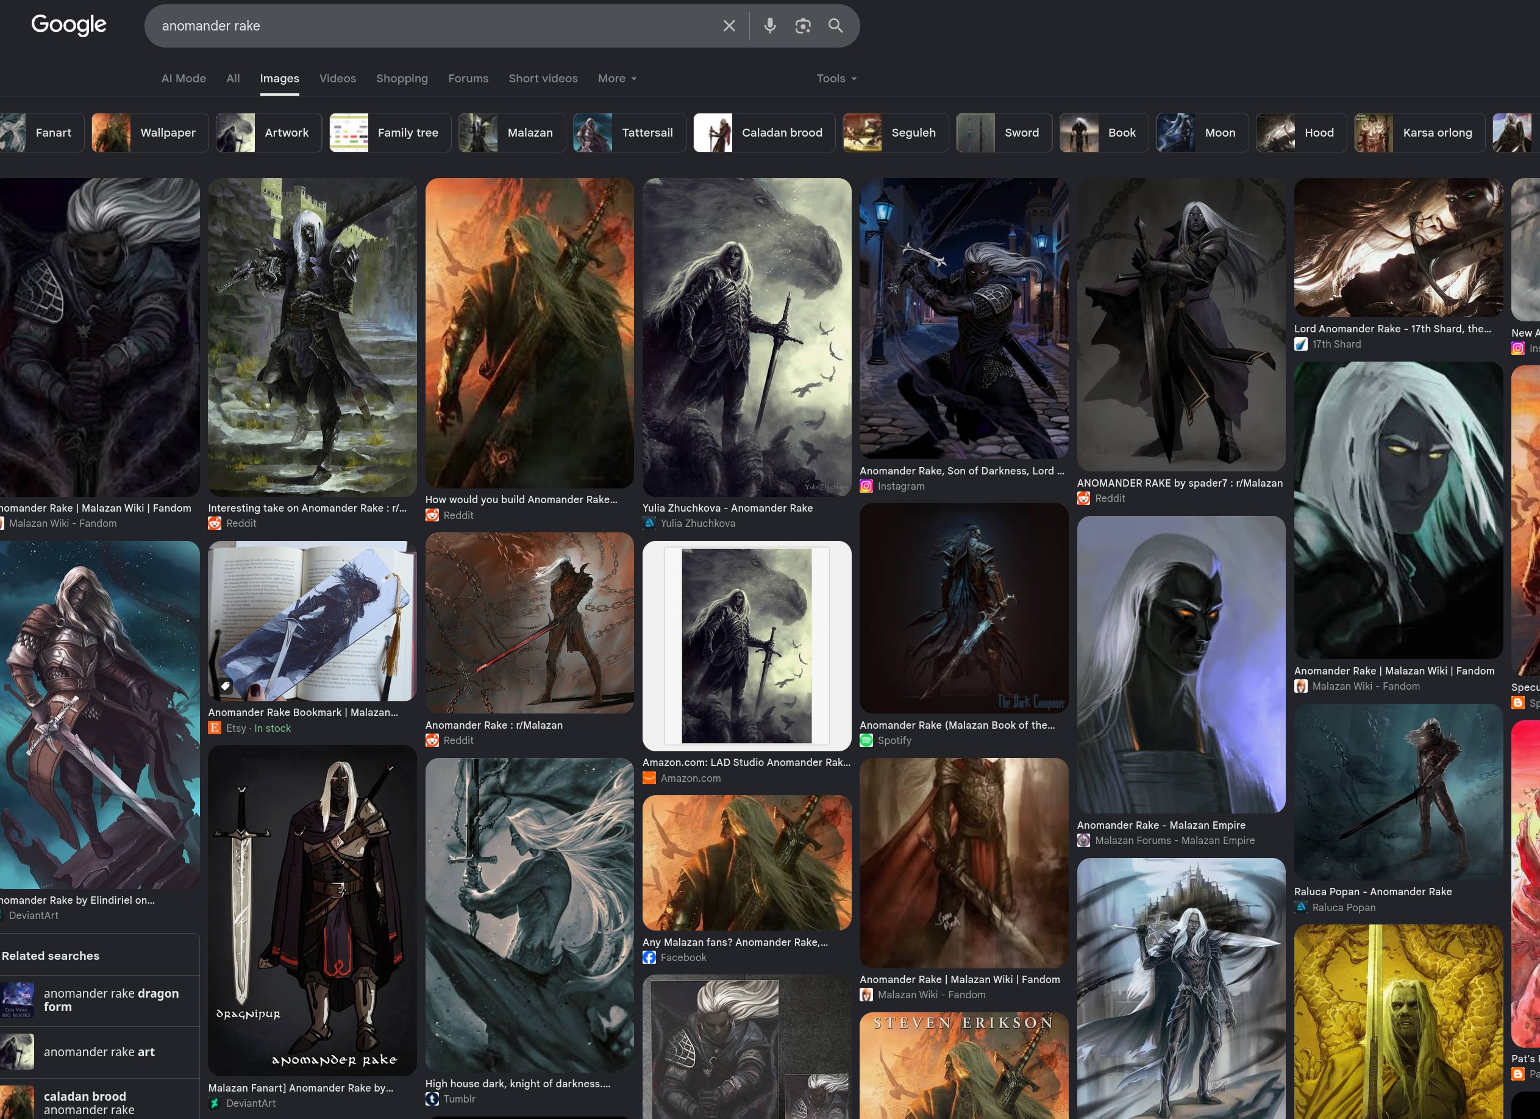
Task: Search related 'anomander rake dragon form'
Action: tap(99, 1001)
